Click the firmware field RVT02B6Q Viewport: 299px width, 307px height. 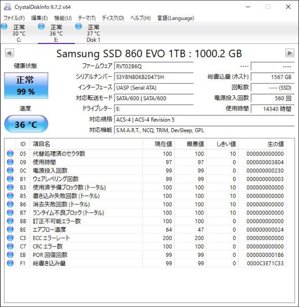(x=154, y=66)
